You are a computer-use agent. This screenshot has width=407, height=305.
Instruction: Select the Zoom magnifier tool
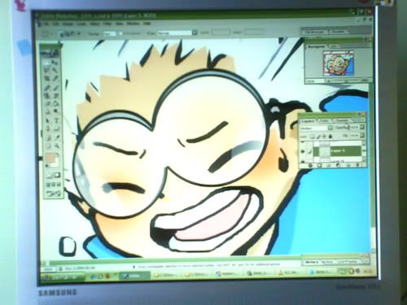57,146
